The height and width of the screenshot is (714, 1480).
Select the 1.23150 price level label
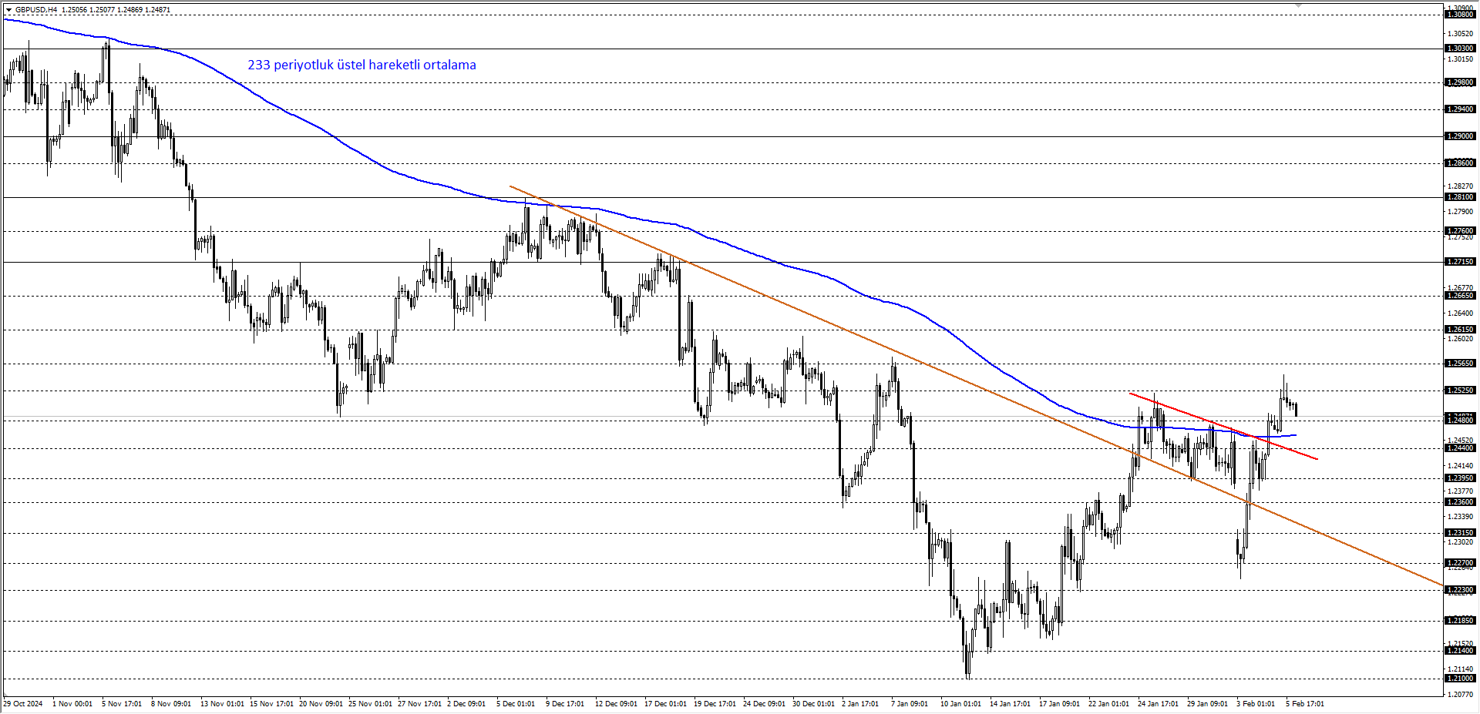(1459, 533)
